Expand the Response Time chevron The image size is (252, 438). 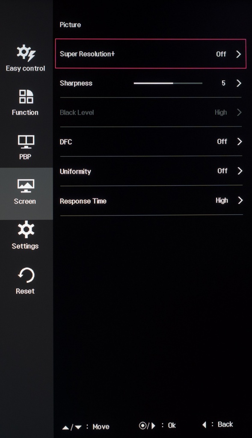click(x=240, y=200)
